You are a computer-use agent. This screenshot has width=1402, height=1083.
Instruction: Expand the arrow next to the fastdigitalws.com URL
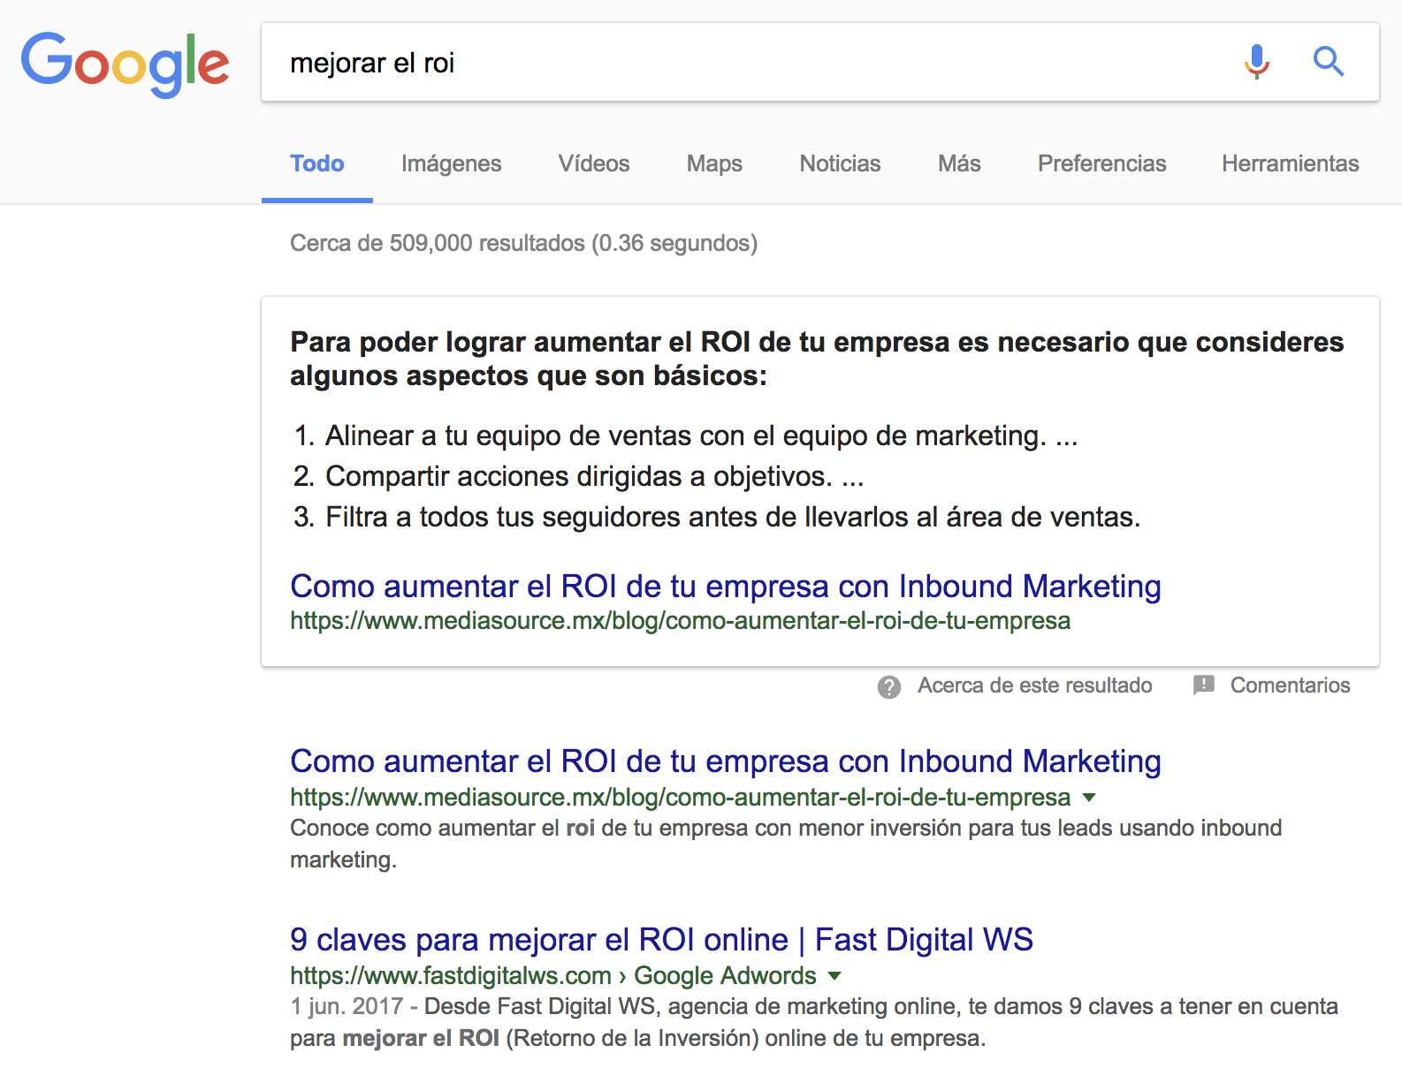point(834,976)
